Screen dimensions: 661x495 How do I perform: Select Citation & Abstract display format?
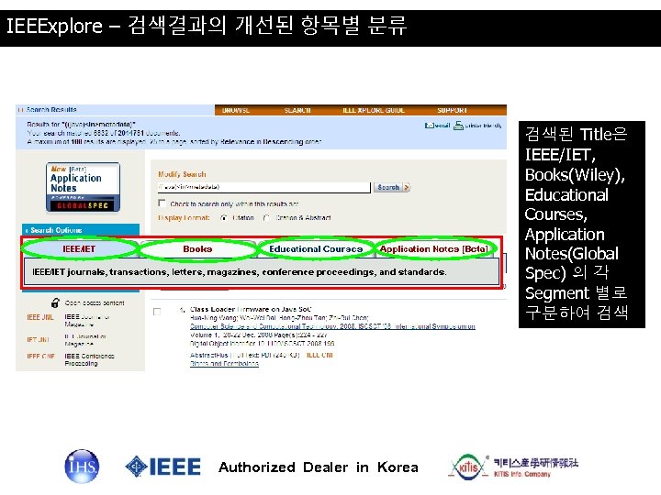pos(266,217)
